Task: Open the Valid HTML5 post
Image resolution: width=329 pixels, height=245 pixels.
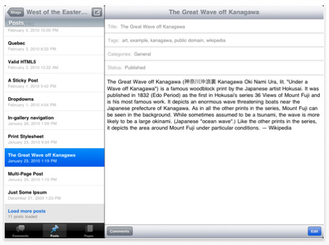Action: click(55, 65)
